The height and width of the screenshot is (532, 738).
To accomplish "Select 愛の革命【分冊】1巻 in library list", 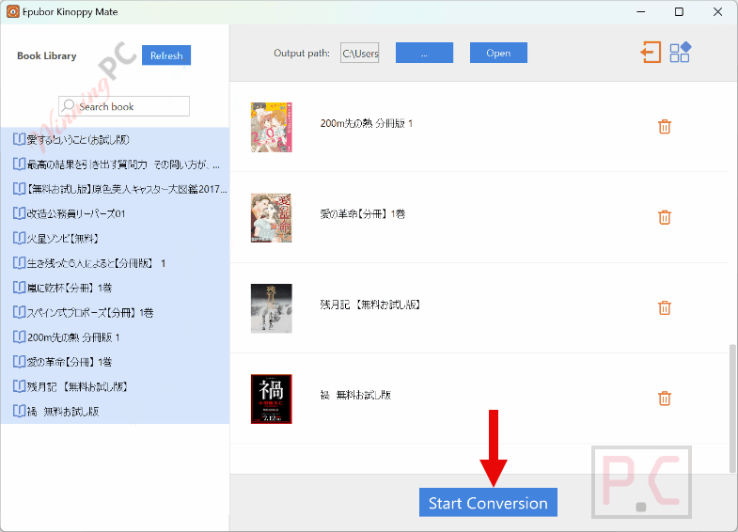I will tap(115, 362).
